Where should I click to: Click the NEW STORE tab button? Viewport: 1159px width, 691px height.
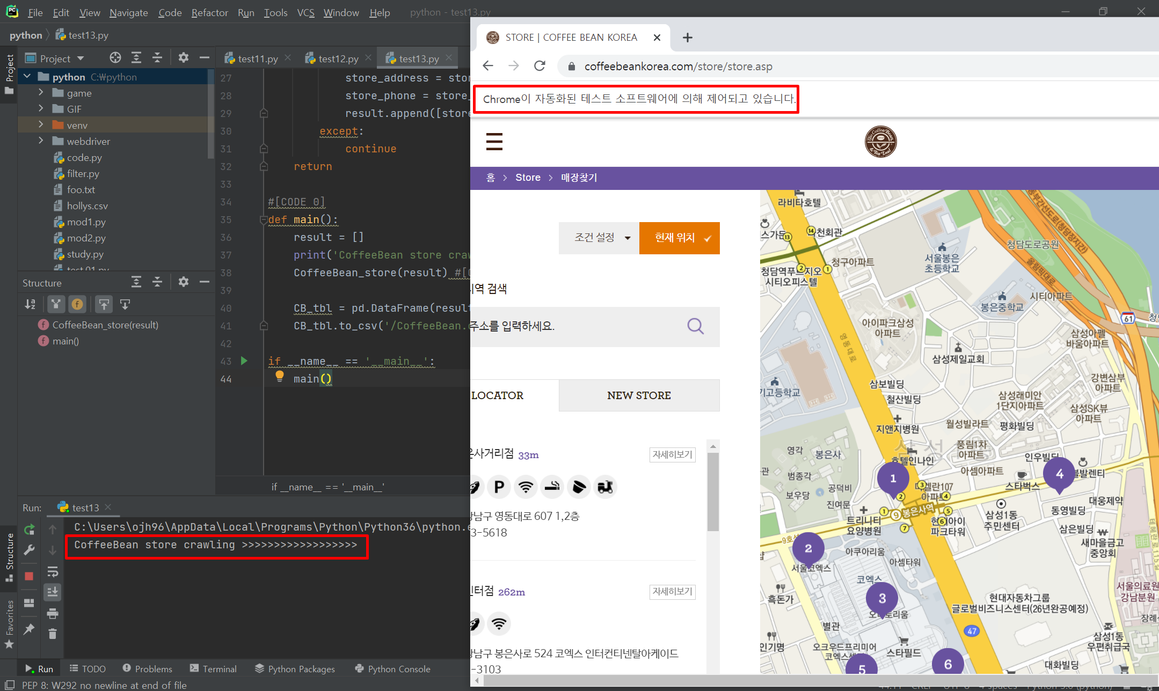click(x=639, y=395)
